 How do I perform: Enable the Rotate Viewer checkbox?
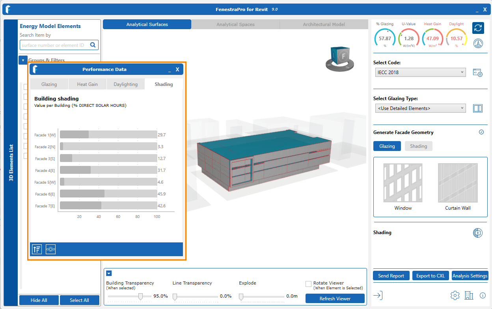pyautogui.click(x=309, y=284)
